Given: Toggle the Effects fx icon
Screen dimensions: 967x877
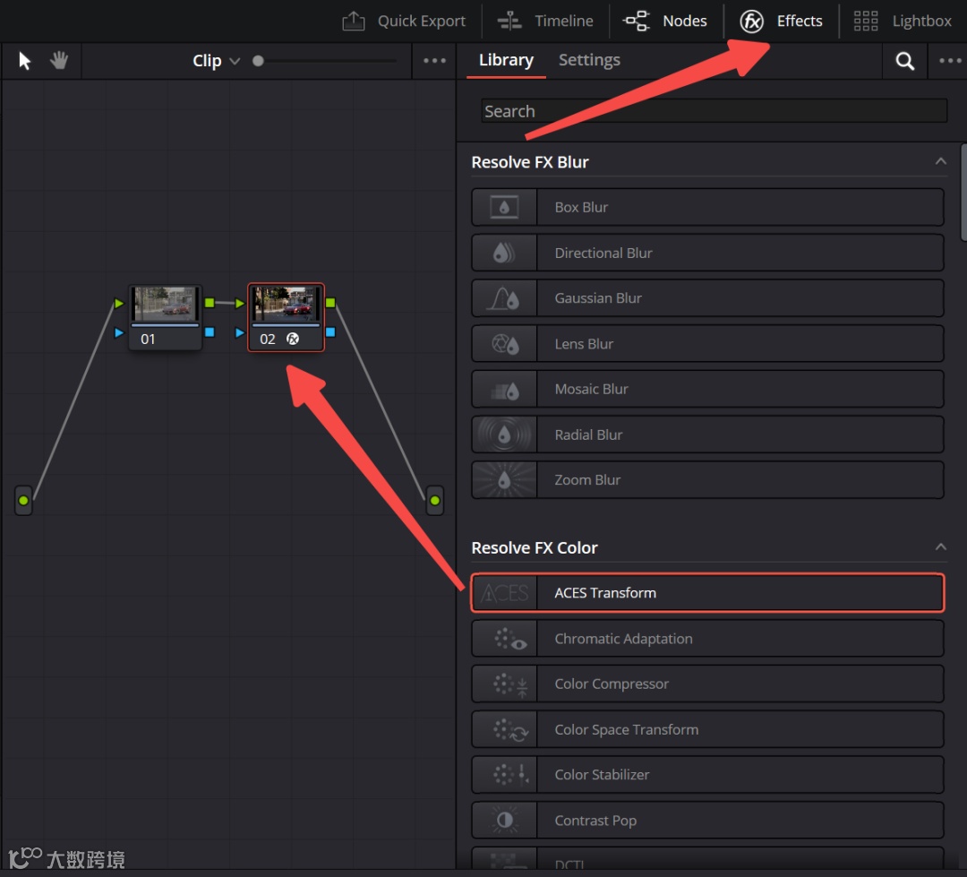Looking at the screenshot, I should [x=751, y=21].
